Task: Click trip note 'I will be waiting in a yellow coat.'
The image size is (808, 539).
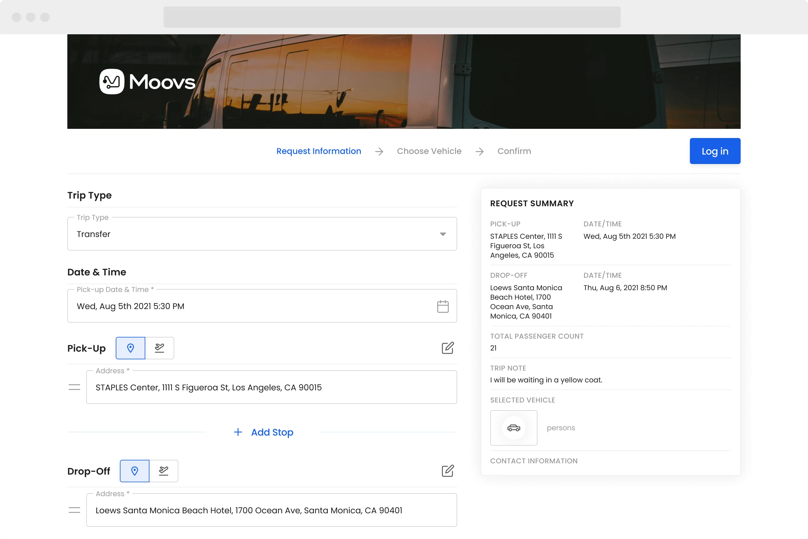Action: 546,380
